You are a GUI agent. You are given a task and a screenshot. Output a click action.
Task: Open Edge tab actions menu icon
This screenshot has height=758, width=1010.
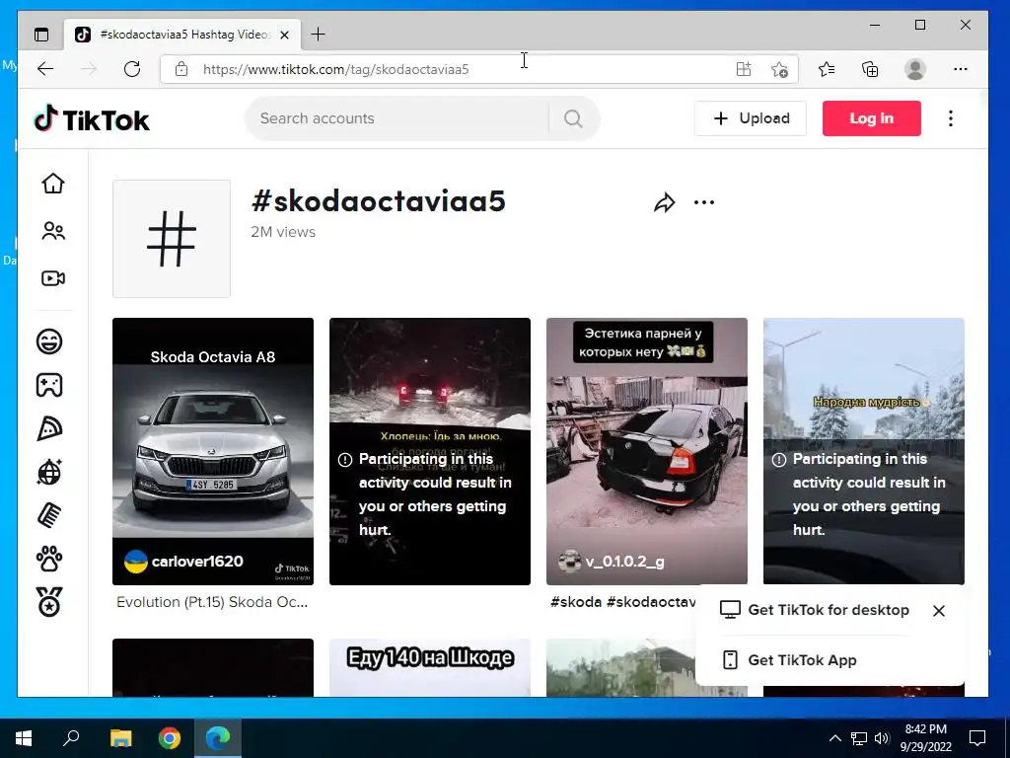(41, 35)
